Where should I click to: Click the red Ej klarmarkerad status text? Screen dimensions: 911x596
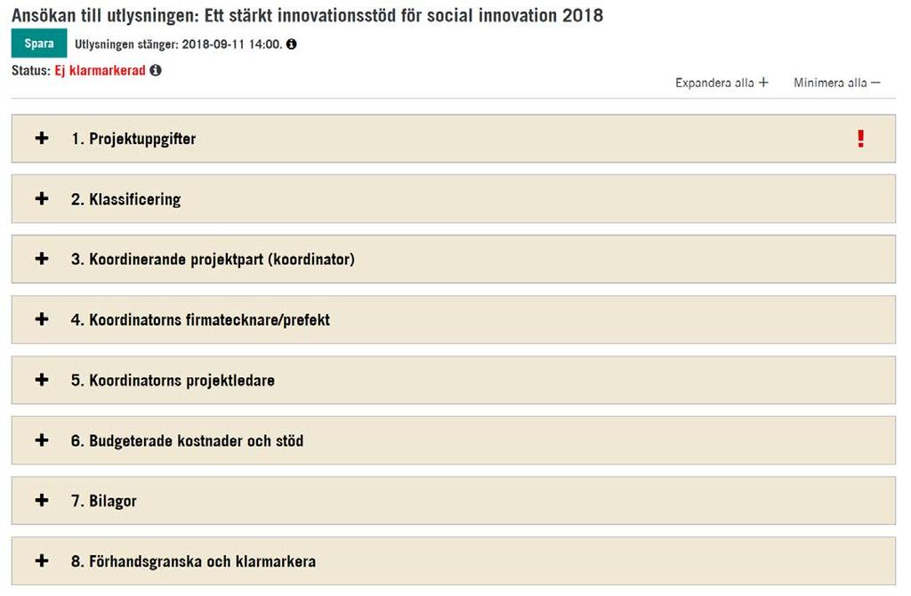click(100, 71)
